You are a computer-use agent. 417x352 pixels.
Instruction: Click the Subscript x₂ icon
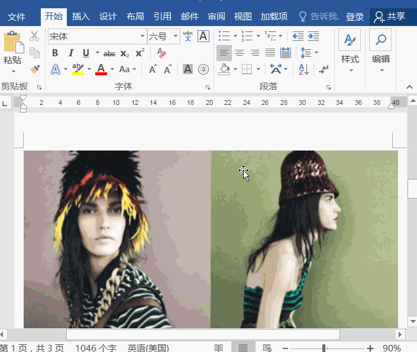coord(125,53)
